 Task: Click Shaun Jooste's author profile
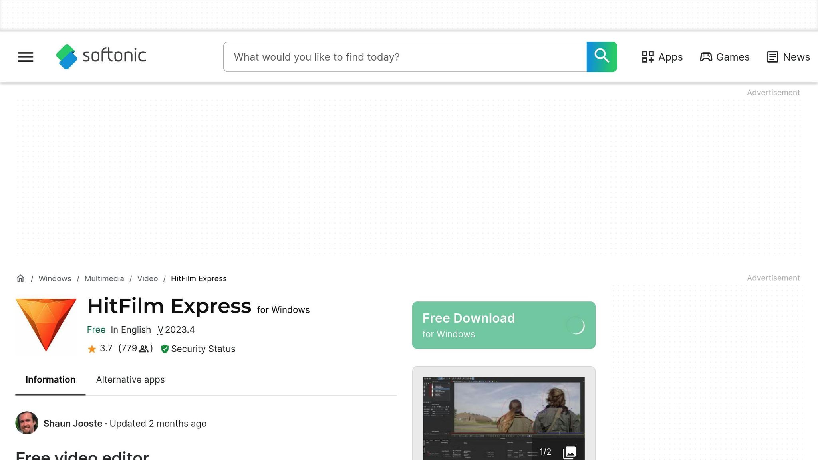73,423
